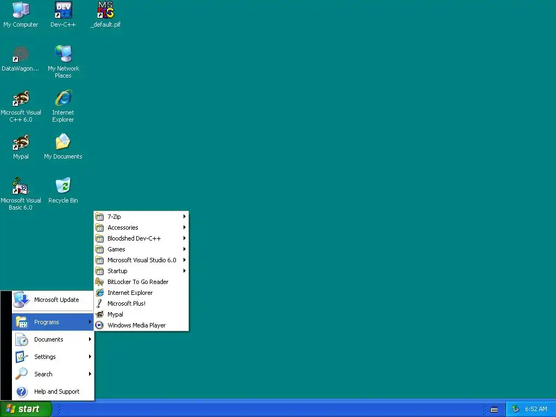Open My Documents desktop folder
The width and height of the screenshot is (556, 417).
(x=63, y=147)
